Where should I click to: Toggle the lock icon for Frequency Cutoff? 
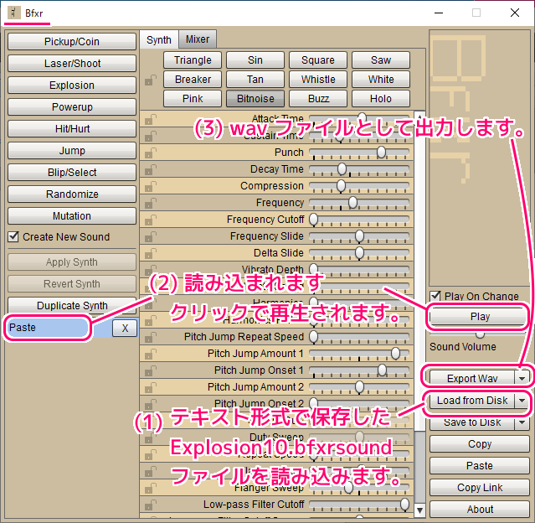click(x=151, y=220)
